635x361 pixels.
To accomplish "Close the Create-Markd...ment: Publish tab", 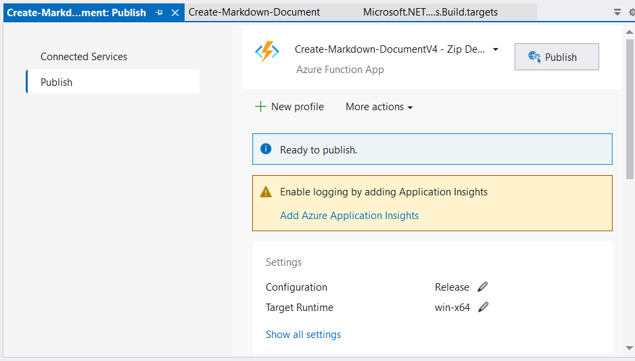I will [x=175, y=13].
